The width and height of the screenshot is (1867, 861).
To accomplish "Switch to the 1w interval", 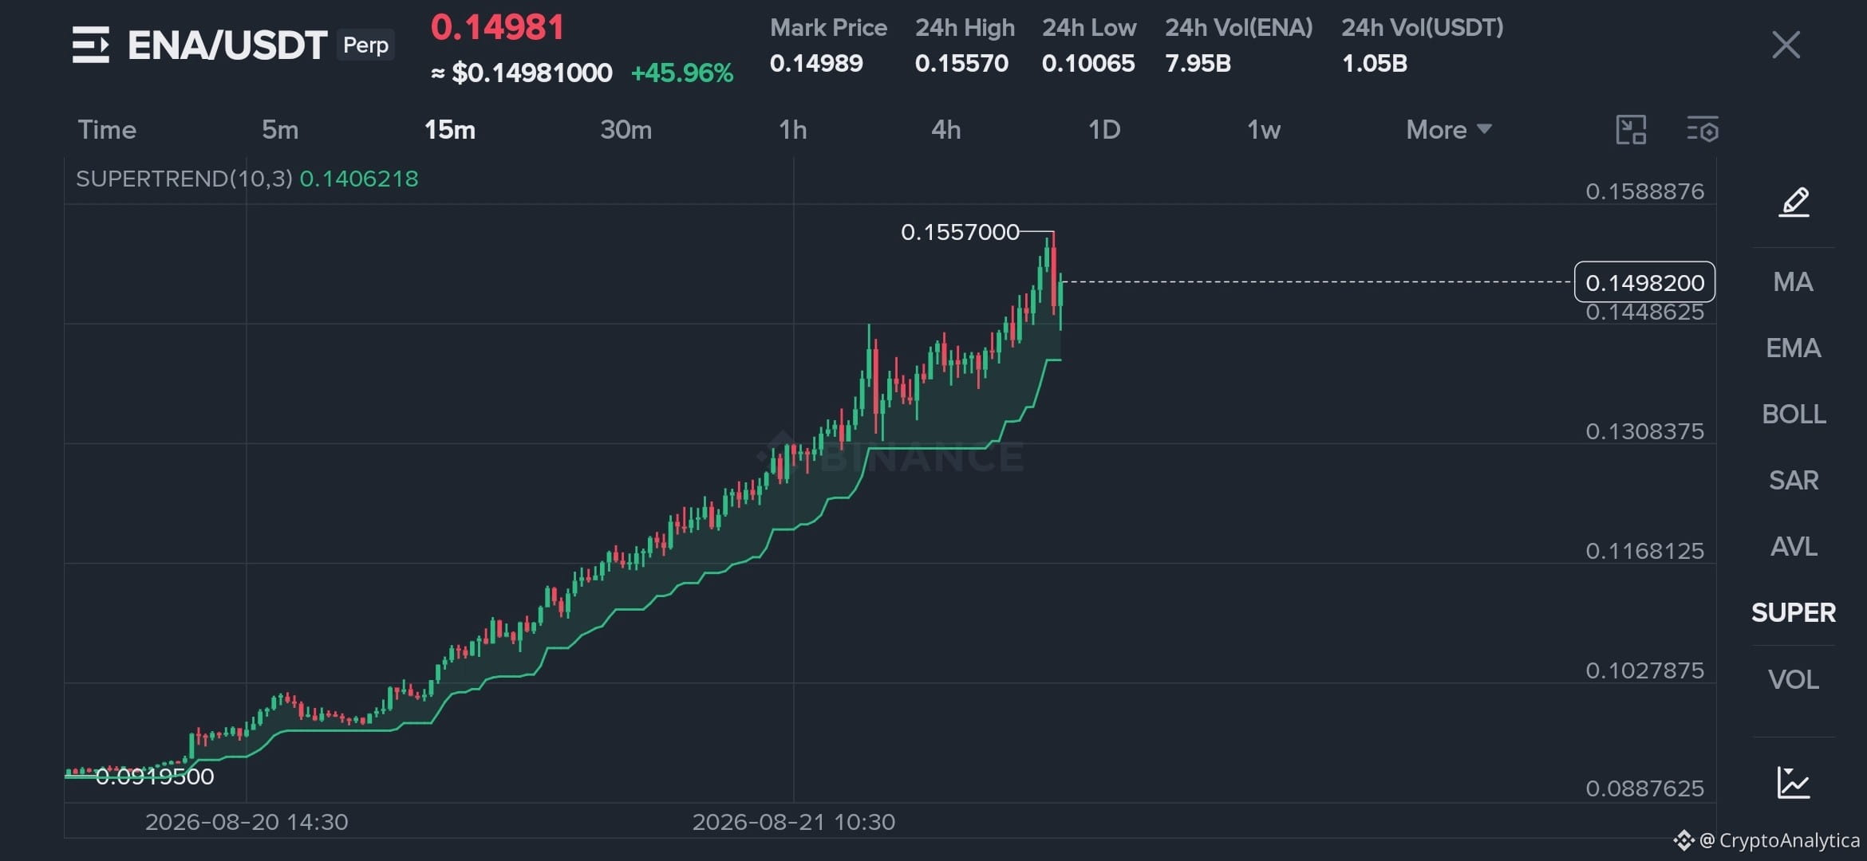I will tap(1264, 130).
